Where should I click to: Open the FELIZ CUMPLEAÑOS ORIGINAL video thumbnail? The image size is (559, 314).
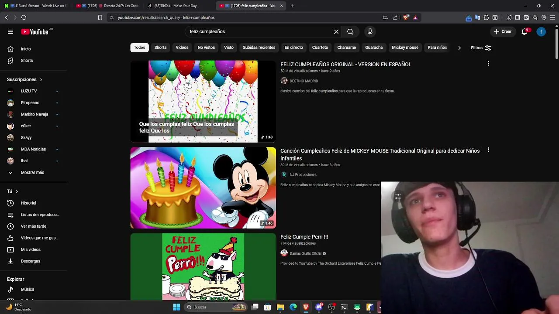click(203, 102)
